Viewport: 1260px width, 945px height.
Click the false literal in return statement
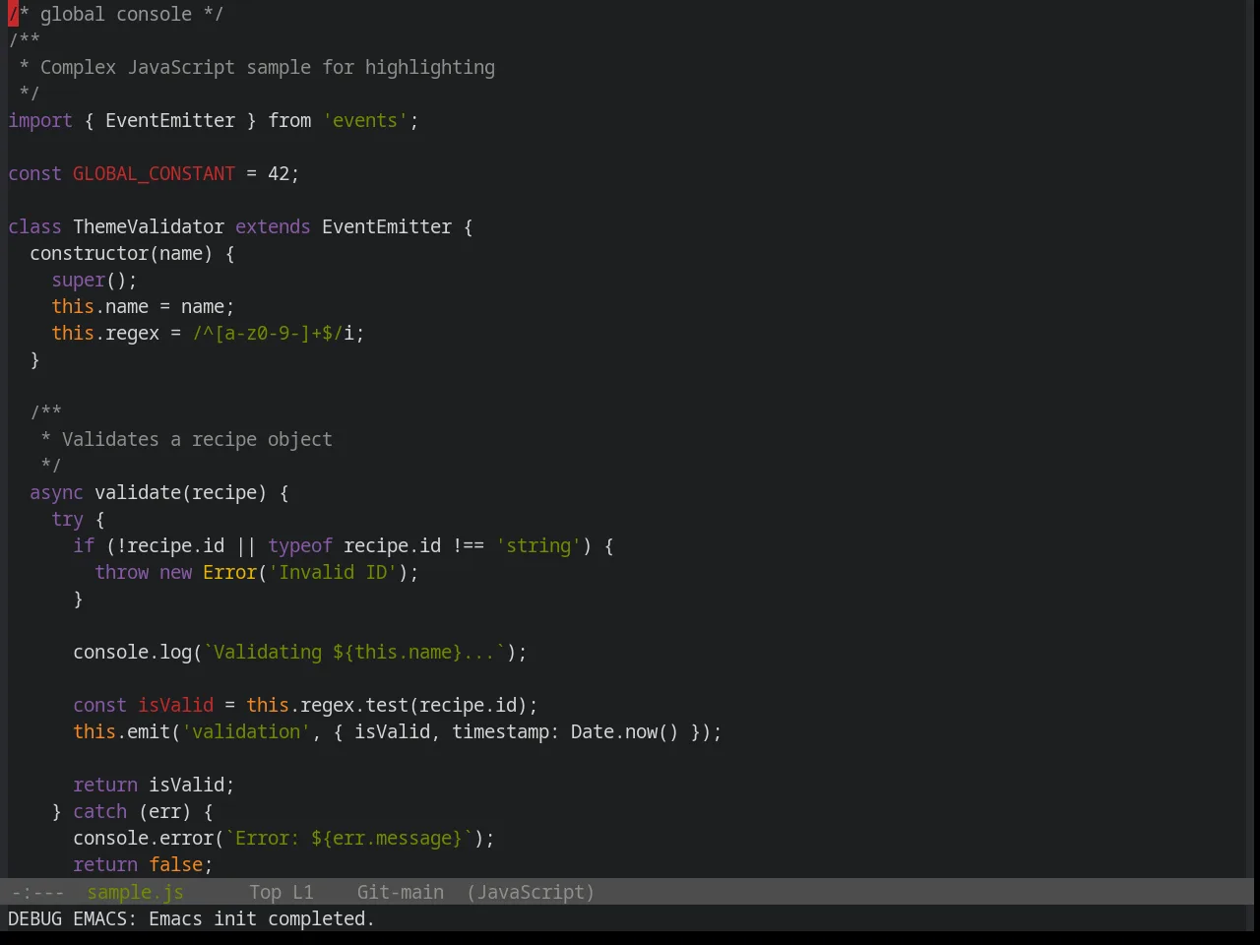click(x=175, y=864)
